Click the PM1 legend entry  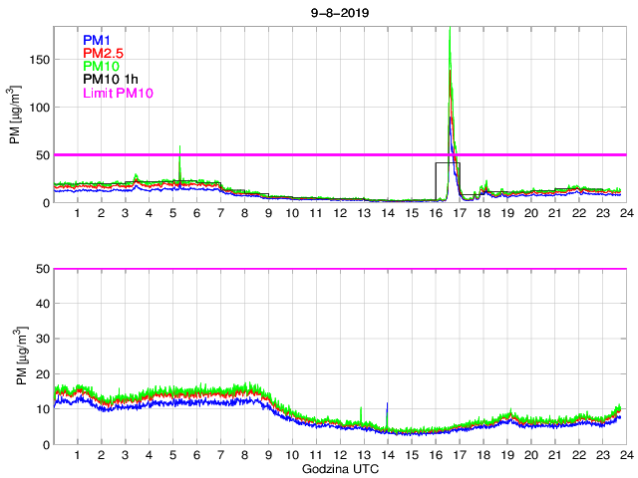tap(98, 41)
